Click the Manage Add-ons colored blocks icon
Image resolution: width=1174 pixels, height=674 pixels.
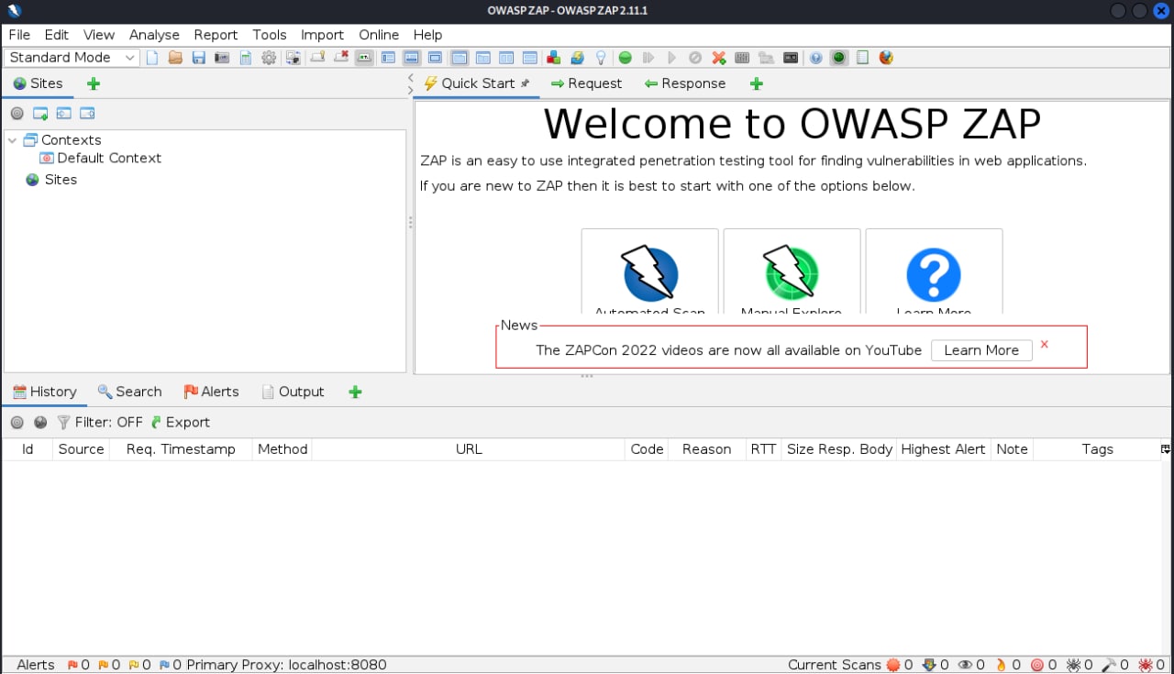(553, 58)
